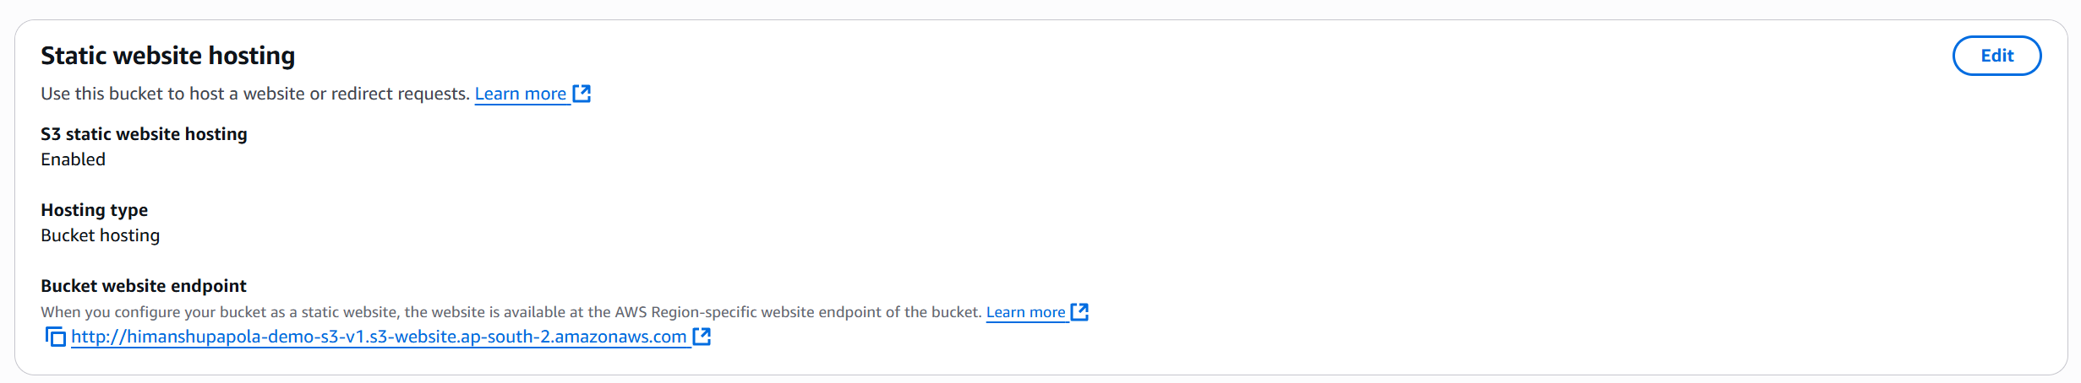2081x383 pixels.
Task: Click the external link icon after the endpoint URL
Action: click(702, 337)
